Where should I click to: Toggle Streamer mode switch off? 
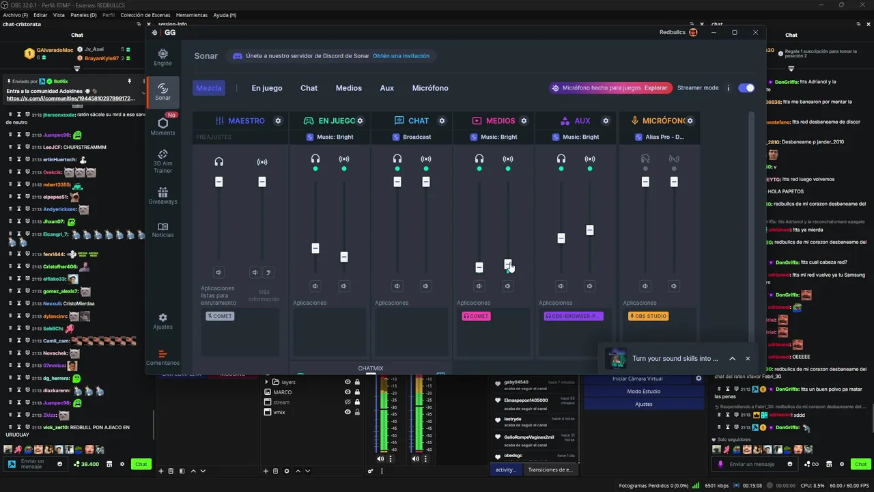coord(746,88)
